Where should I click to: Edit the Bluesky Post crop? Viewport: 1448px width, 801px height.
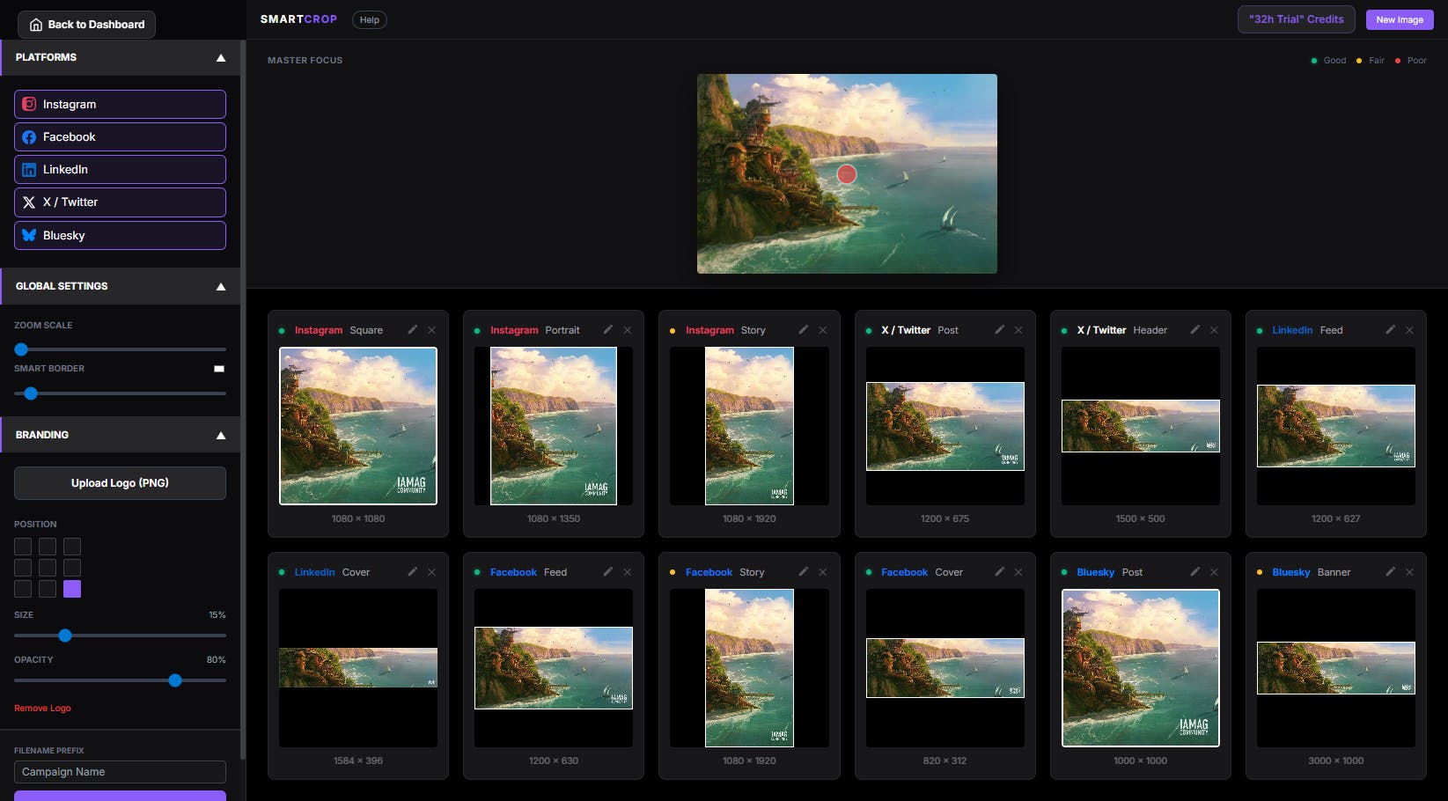tap(1194, 572)
